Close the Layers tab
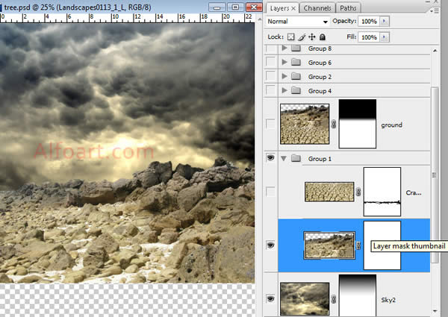448x317 pixels. coord(294,8)
